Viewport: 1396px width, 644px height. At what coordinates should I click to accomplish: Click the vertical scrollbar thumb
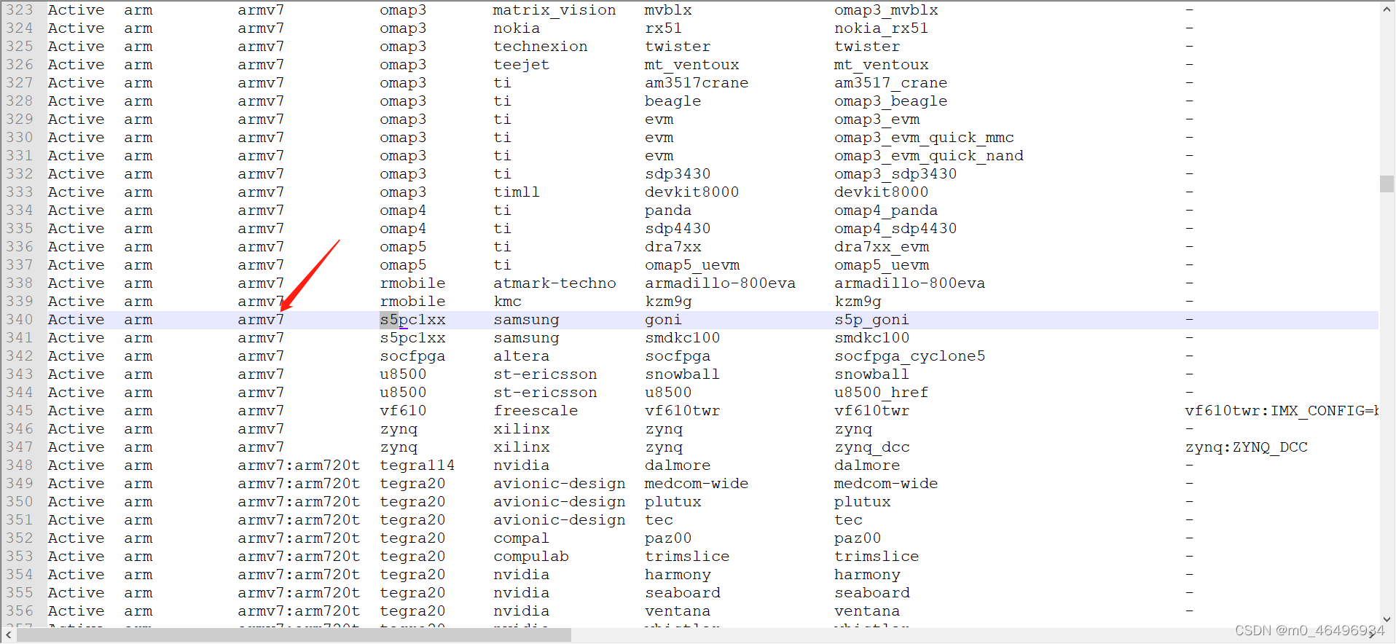pyautogui.click(x=1387, y=184)
